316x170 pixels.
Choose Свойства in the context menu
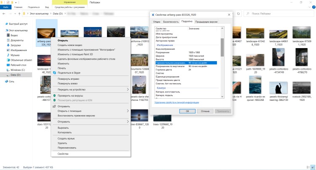click(63, 154)
